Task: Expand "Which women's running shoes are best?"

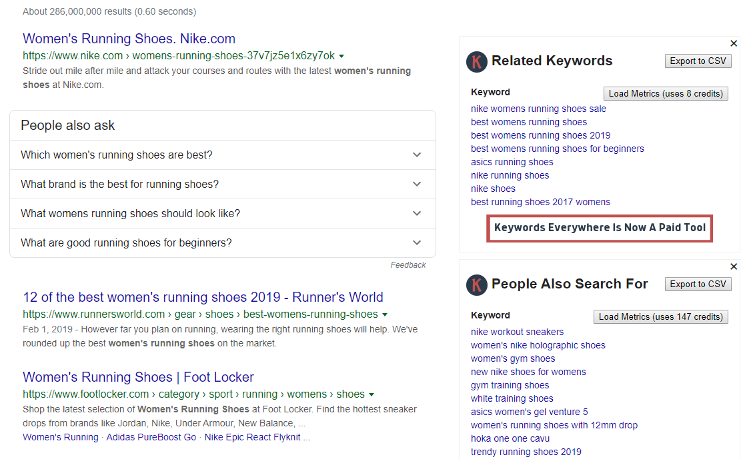Action: pyautogui.click(x=416, y=155)
